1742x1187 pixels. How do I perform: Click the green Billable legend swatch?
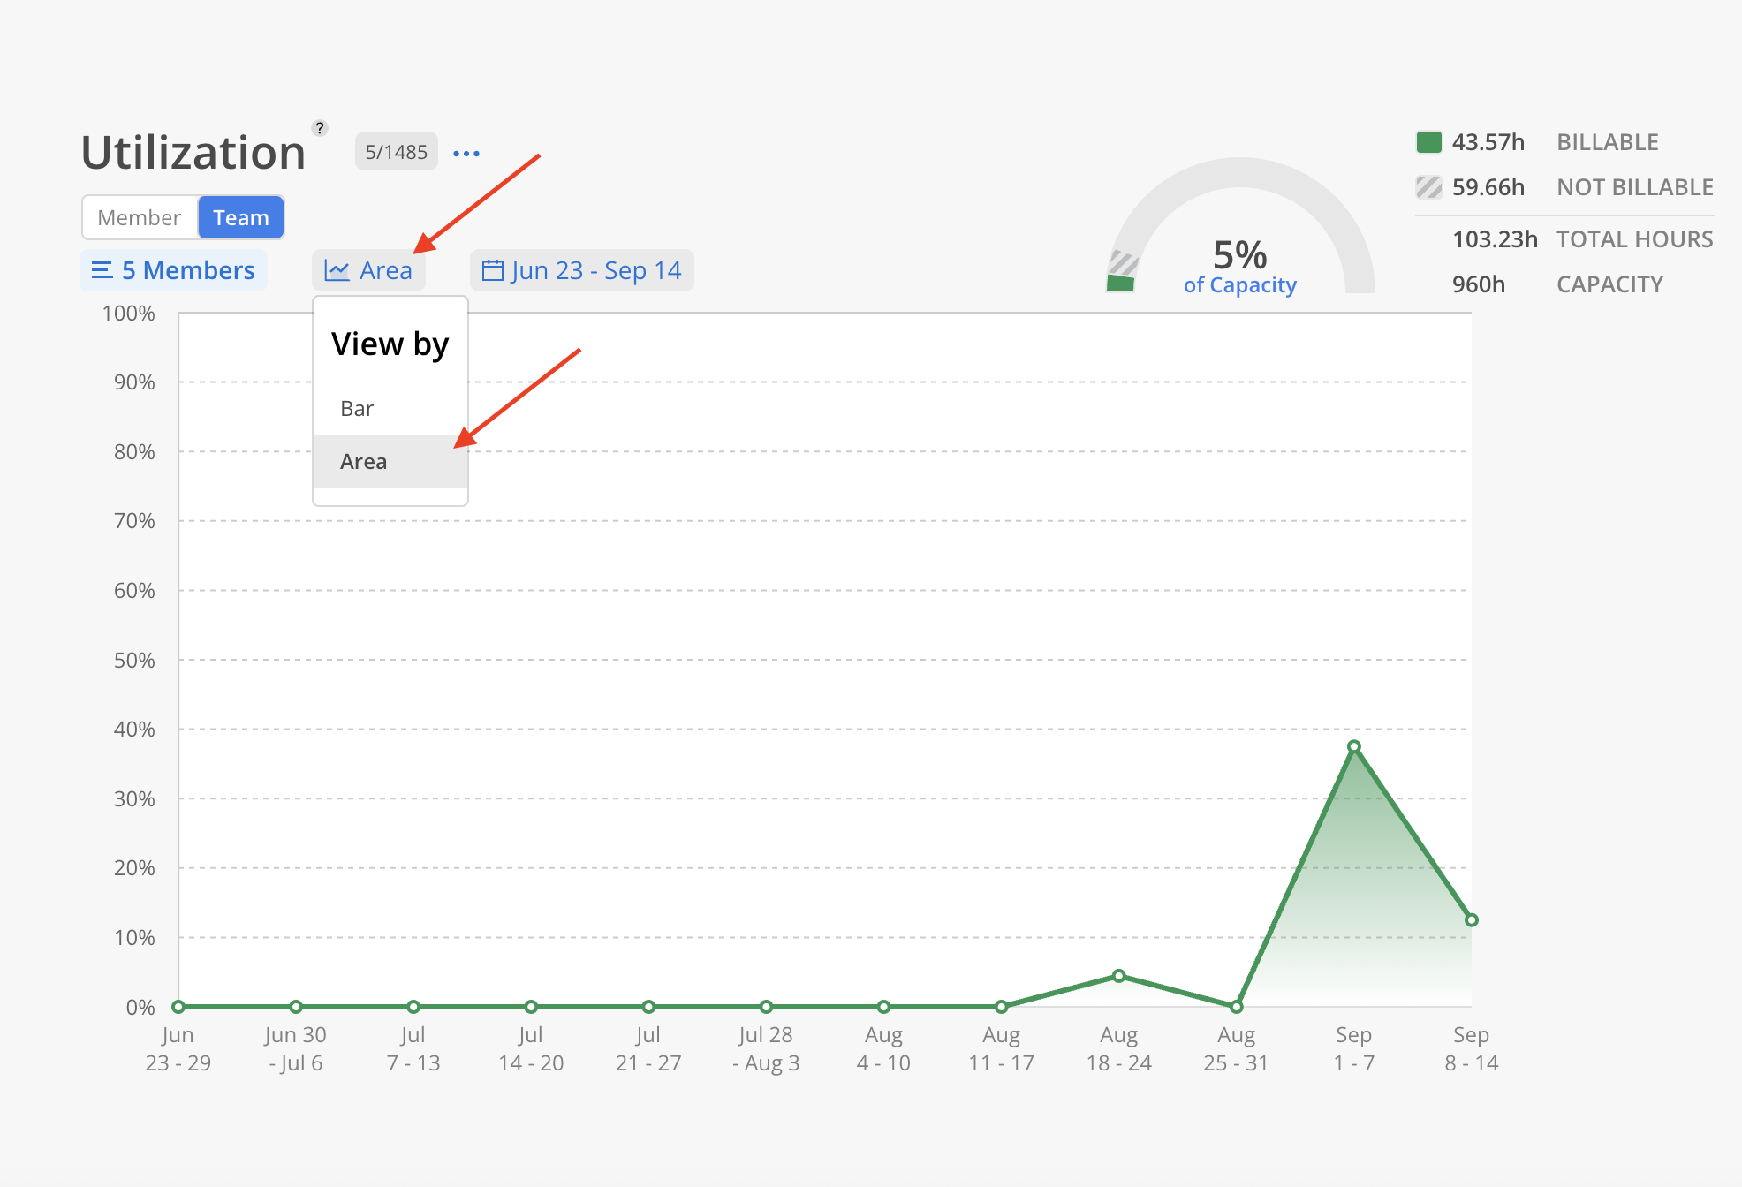[1428, 142]
